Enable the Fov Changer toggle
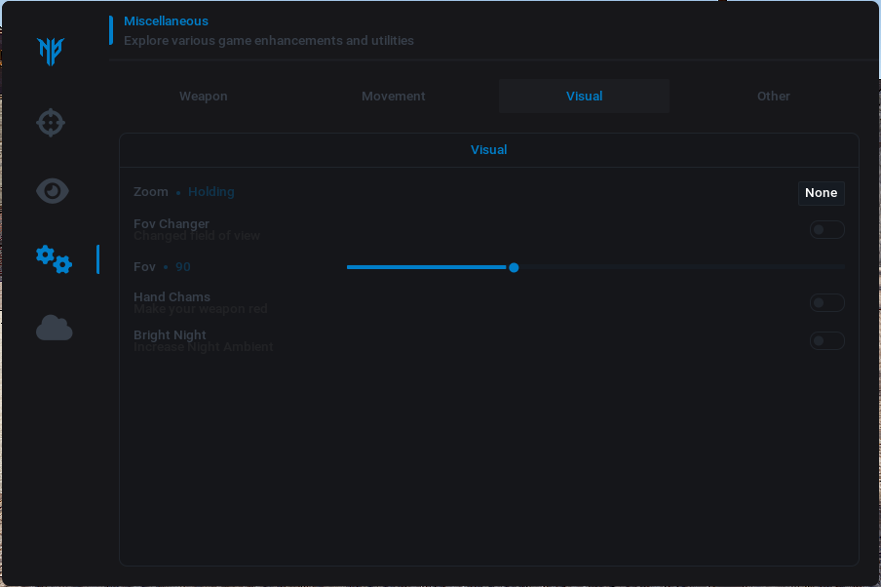Screen dimensions: 881x587 point(826,230)
